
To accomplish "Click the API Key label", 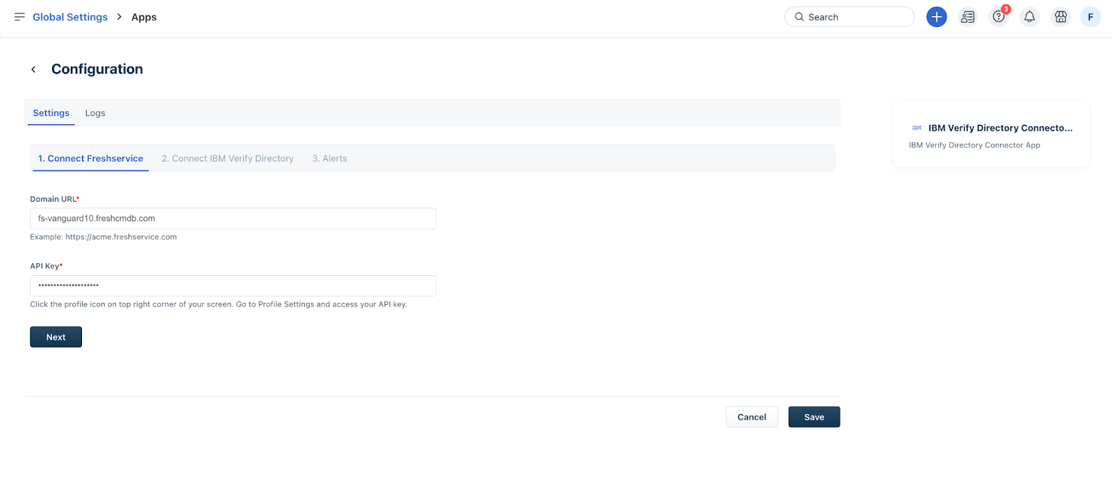I will pyautogui.click(x=46, y=266).
